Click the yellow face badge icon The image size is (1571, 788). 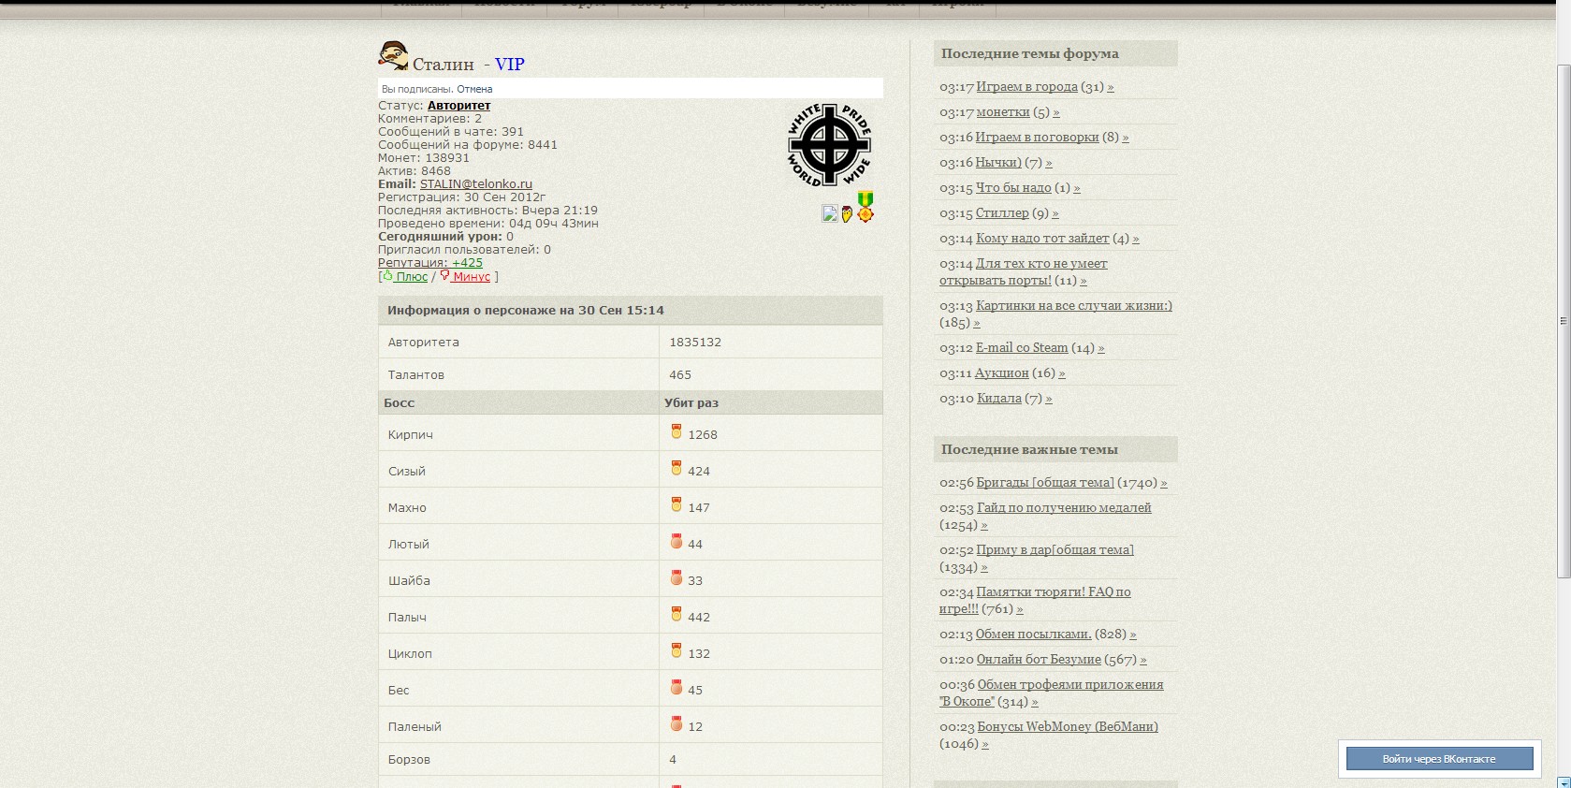847,214
